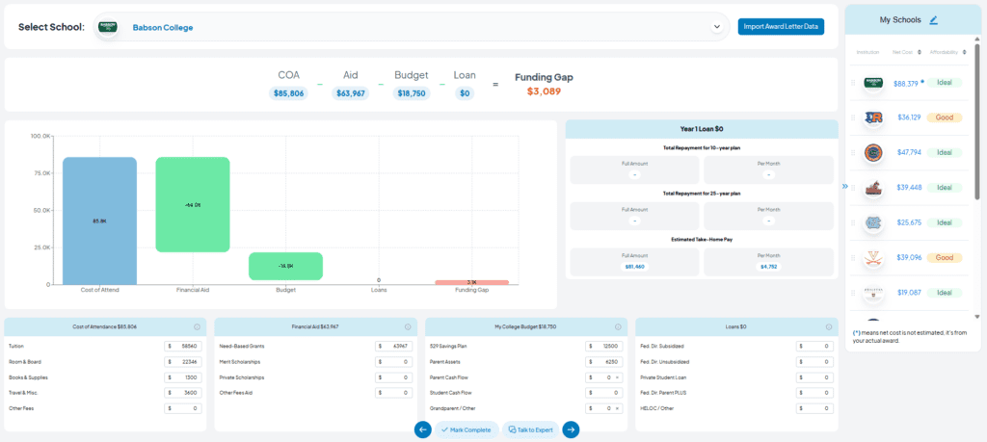Screen dimensions: 987x442
Task: Open the info icon on the Loans card
Action: (828, 327)
